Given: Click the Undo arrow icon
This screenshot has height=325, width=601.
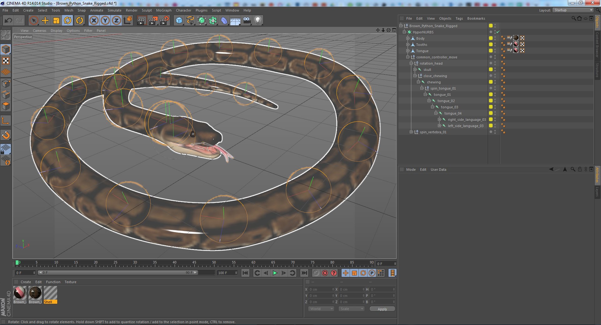Looking at the screenshot, I should 8,21.
